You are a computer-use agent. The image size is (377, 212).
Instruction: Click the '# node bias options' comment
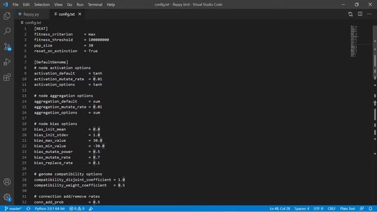point(55,124)
